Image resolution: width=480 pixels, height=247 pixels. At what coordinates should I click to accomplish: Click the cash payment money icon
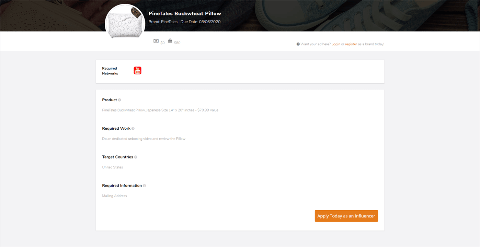tap(156, 41)
